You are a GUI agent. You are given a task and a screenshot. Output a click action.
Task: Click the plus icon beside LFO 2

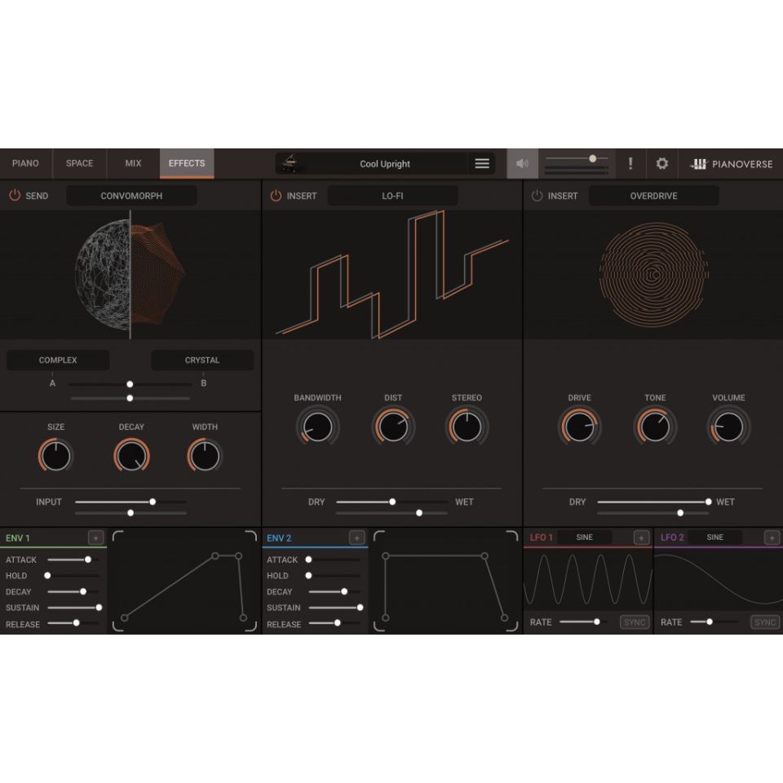click(772, 537)
